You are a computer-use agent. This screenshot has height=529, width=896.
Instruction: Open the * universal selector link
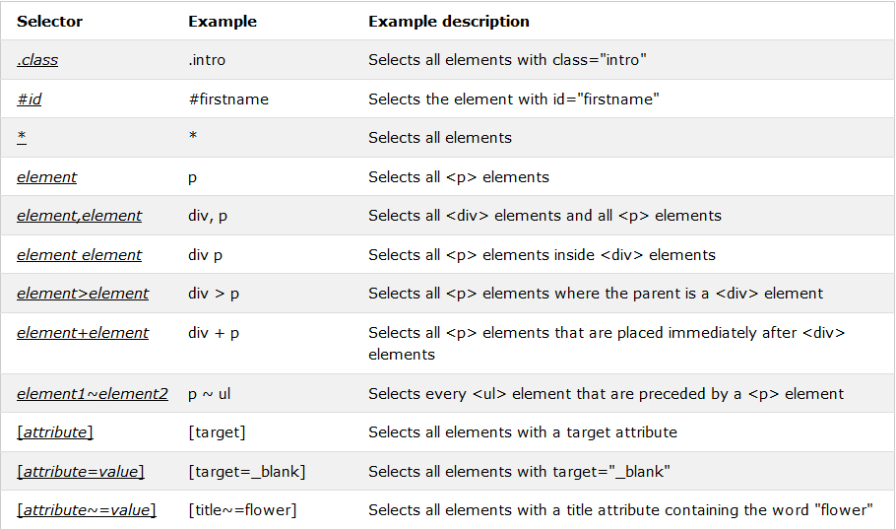pyautogui.click(x=22, y=137)
